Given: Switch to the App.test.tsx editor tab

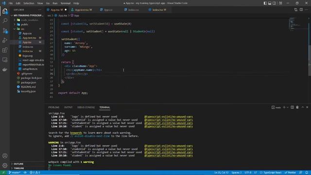Looking at the screenshot, I should click(x=82, y=10).
